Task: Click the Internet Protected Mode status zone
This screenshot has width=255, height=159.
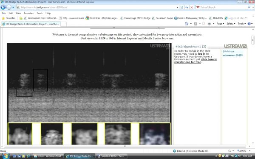Action: point(191,151)
